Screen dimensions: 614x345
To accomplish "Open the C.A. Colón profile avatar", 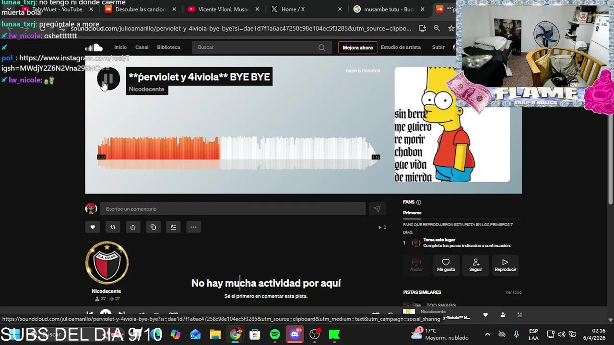I will point(107,263).
